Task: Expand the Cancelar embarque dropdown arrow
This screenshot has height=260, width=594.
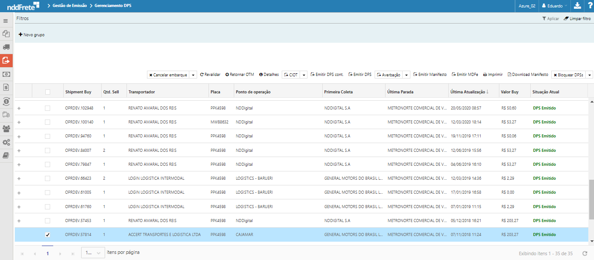Action: point(193,75)
